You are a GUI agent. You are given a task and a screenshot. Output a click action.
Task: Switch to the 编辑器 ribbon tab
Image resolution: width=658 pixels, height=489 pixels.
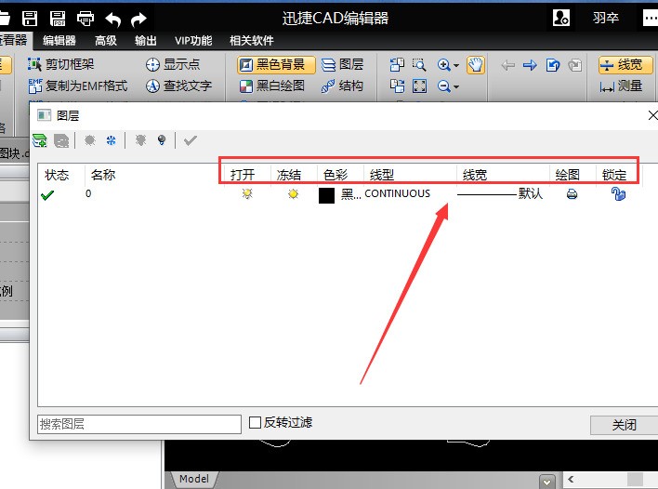(59, 40)
